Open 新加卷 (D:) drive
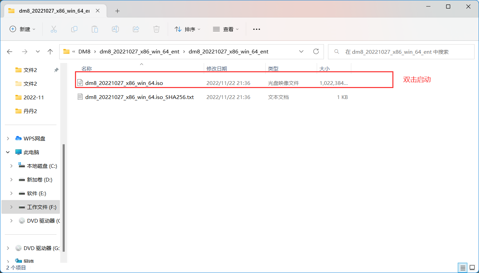This screenshot has height=273, width=479. (x=39, y=179)
